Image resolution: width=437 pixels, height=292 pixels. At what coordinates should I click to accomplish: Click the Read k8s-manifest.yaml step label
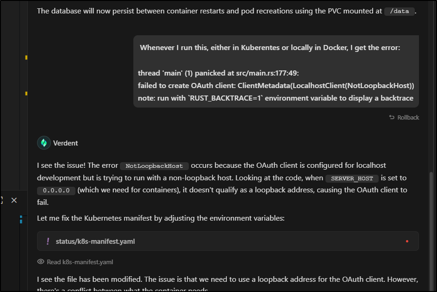point(80,262)
